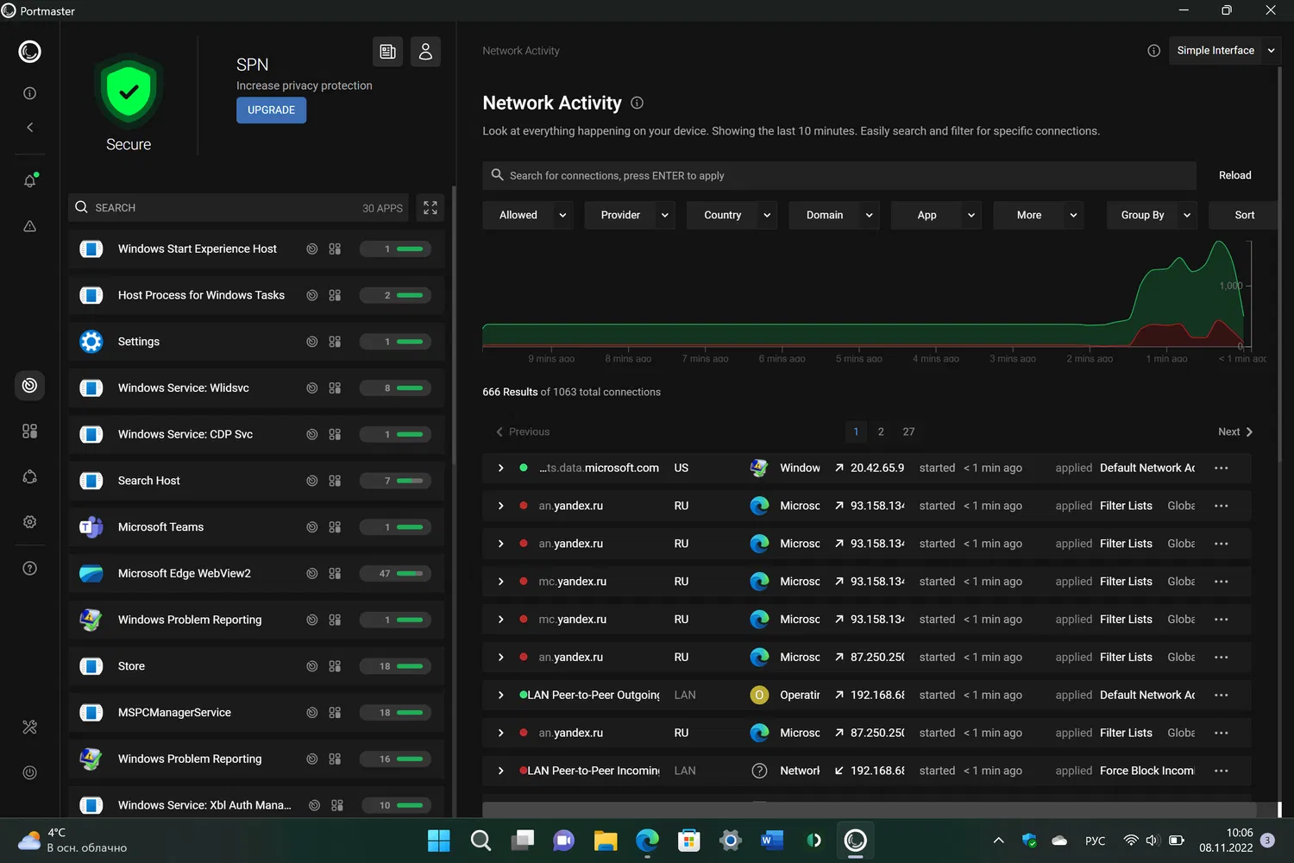Viewport: 1294px width, 863px height.
Task: Open the user account profile icon
Action: pos(425,52)
